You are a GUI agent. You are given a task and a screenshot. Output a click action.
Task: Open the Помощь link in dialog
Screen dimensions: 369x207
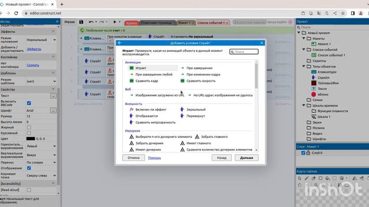pos(155,158)
